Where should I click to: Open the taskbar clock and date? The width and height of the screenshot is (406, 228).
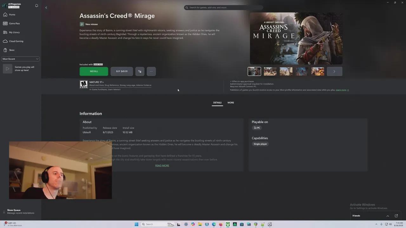pos(398,224)
